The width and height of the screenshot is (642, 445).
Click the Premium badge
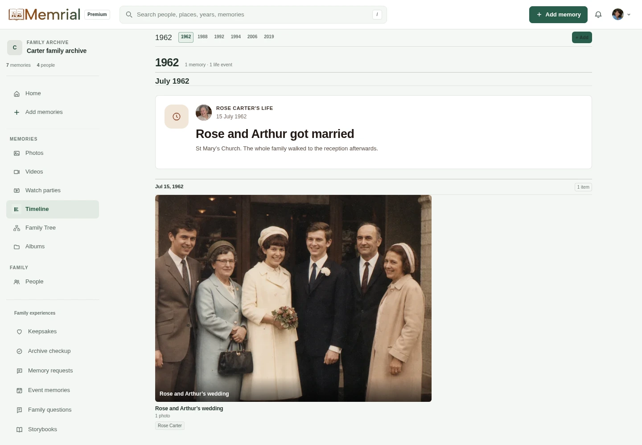(x=97, y=15)
